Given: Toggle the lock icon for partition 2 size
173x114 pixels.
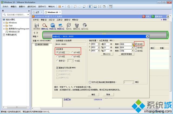Looking at the screenshot, I should click(x=102, y=47).
